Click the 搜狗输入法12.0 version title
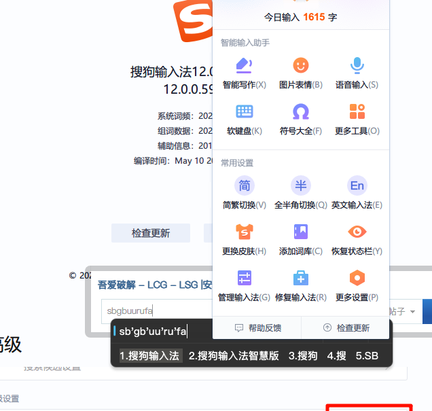The height and width of the screenshot is (411, 432). tap(171, 72)
